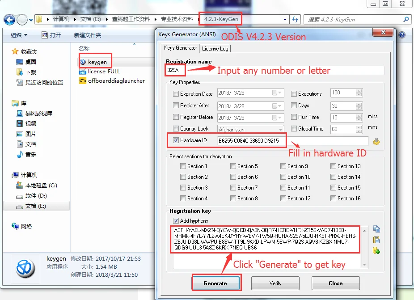Select 文档 library in sidebar
This screenshot has width=414, height=300.
(x=26, y=144)
